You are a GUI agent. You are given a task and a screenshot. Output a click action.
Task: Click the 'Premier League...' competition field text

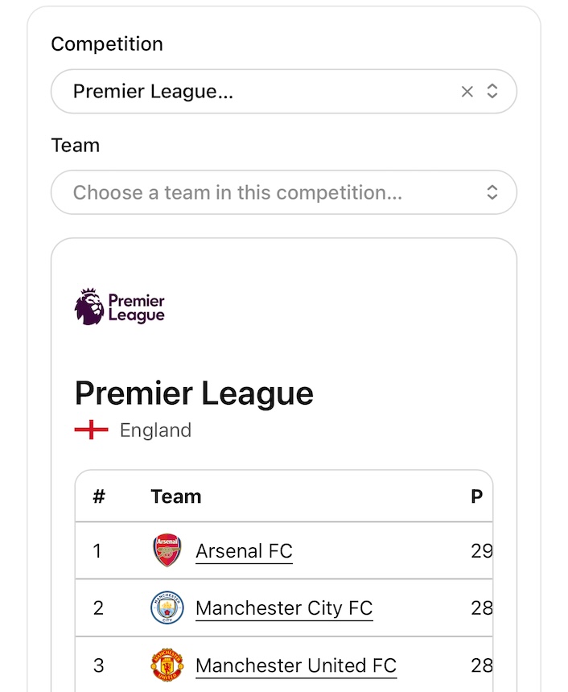click(153, 92)
